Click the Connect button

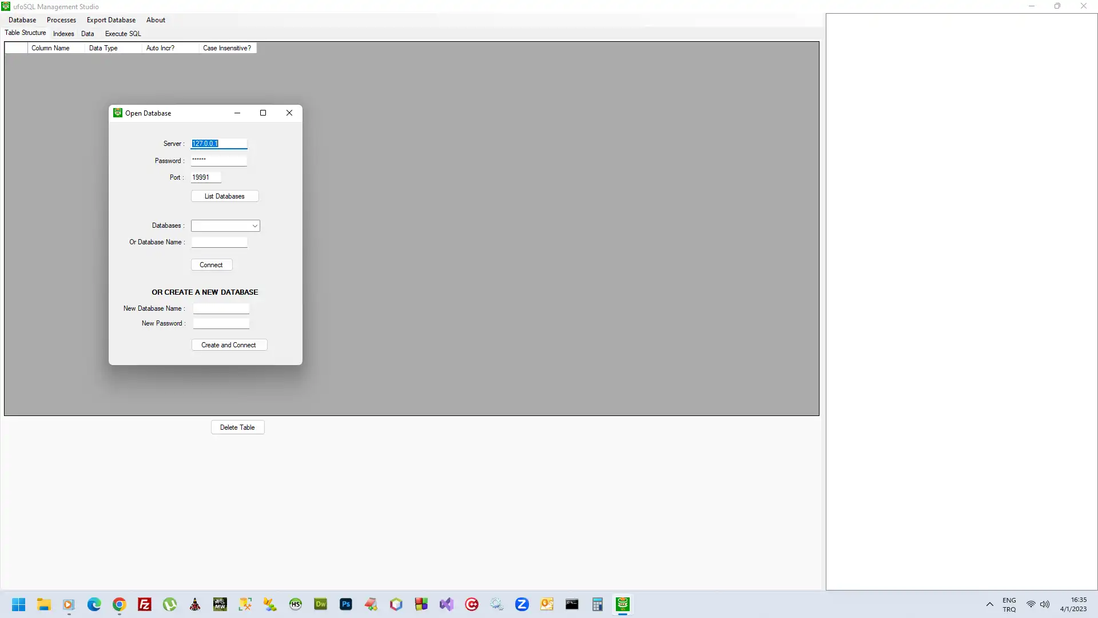pyautogui.click(x=212, y=265)
